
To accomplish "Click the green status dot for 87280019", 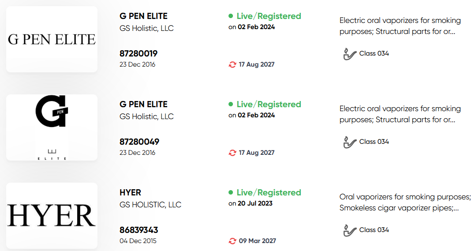I will [x=231, y=16].
